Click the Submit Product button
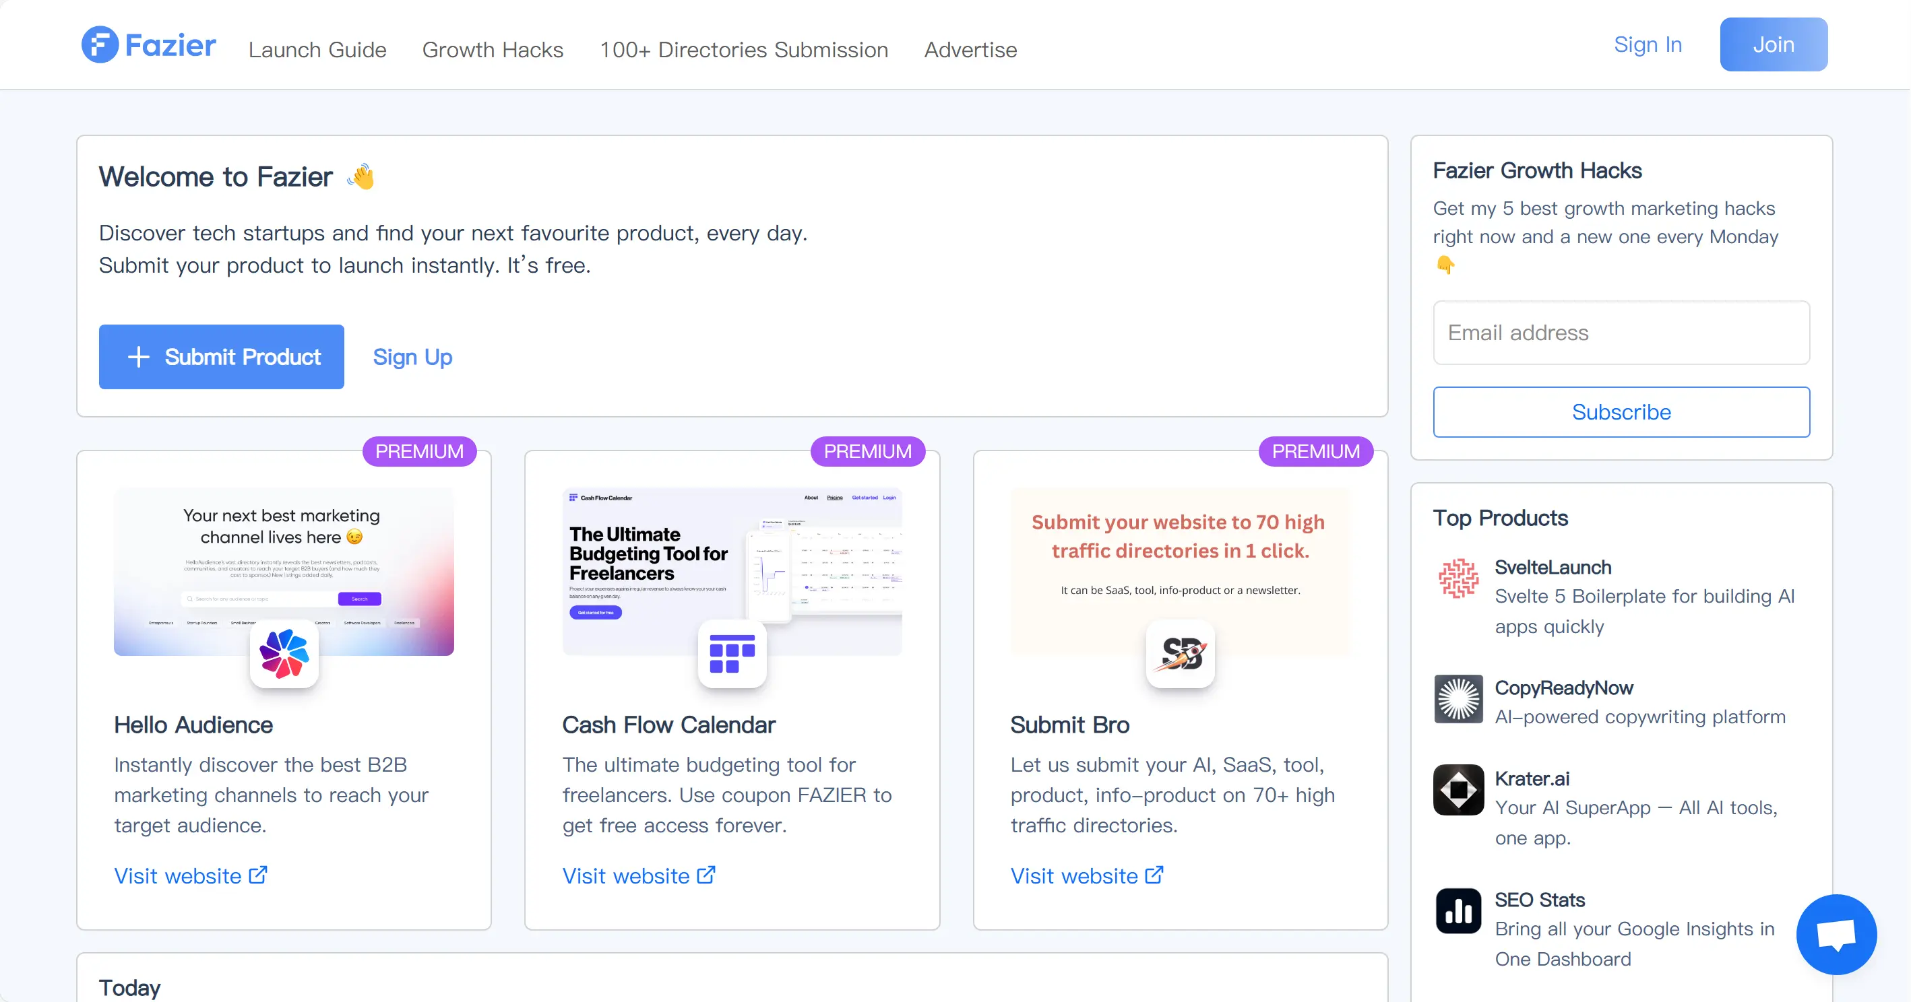Viewport: 1911px width, 1002px height. 221,356
